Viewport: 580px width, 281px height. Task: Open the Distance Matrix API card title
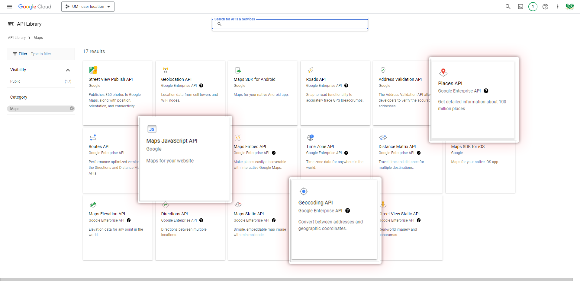coord(397,147)
